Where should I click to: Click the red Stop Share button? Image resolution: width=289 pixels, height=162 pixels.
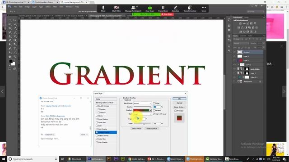click(167, 14)
